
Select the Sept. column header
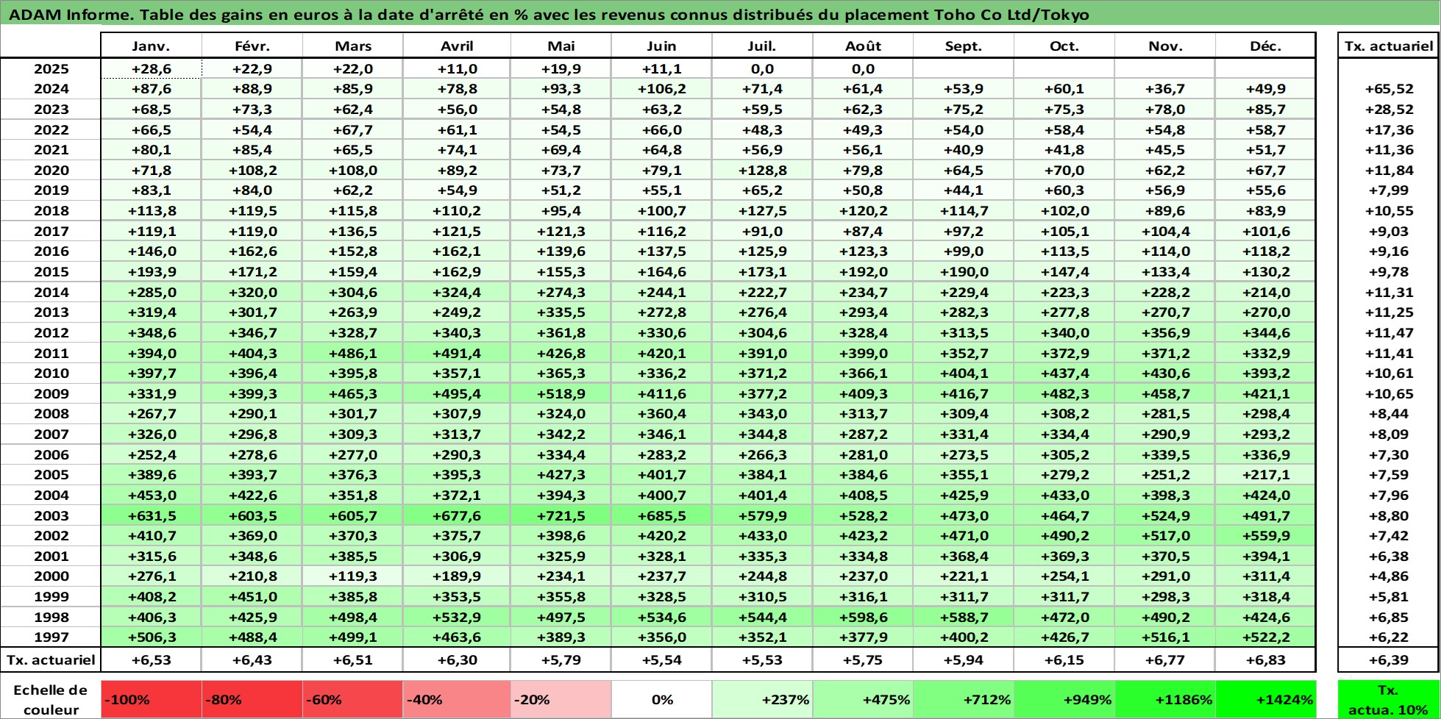[x=964, y=46]
